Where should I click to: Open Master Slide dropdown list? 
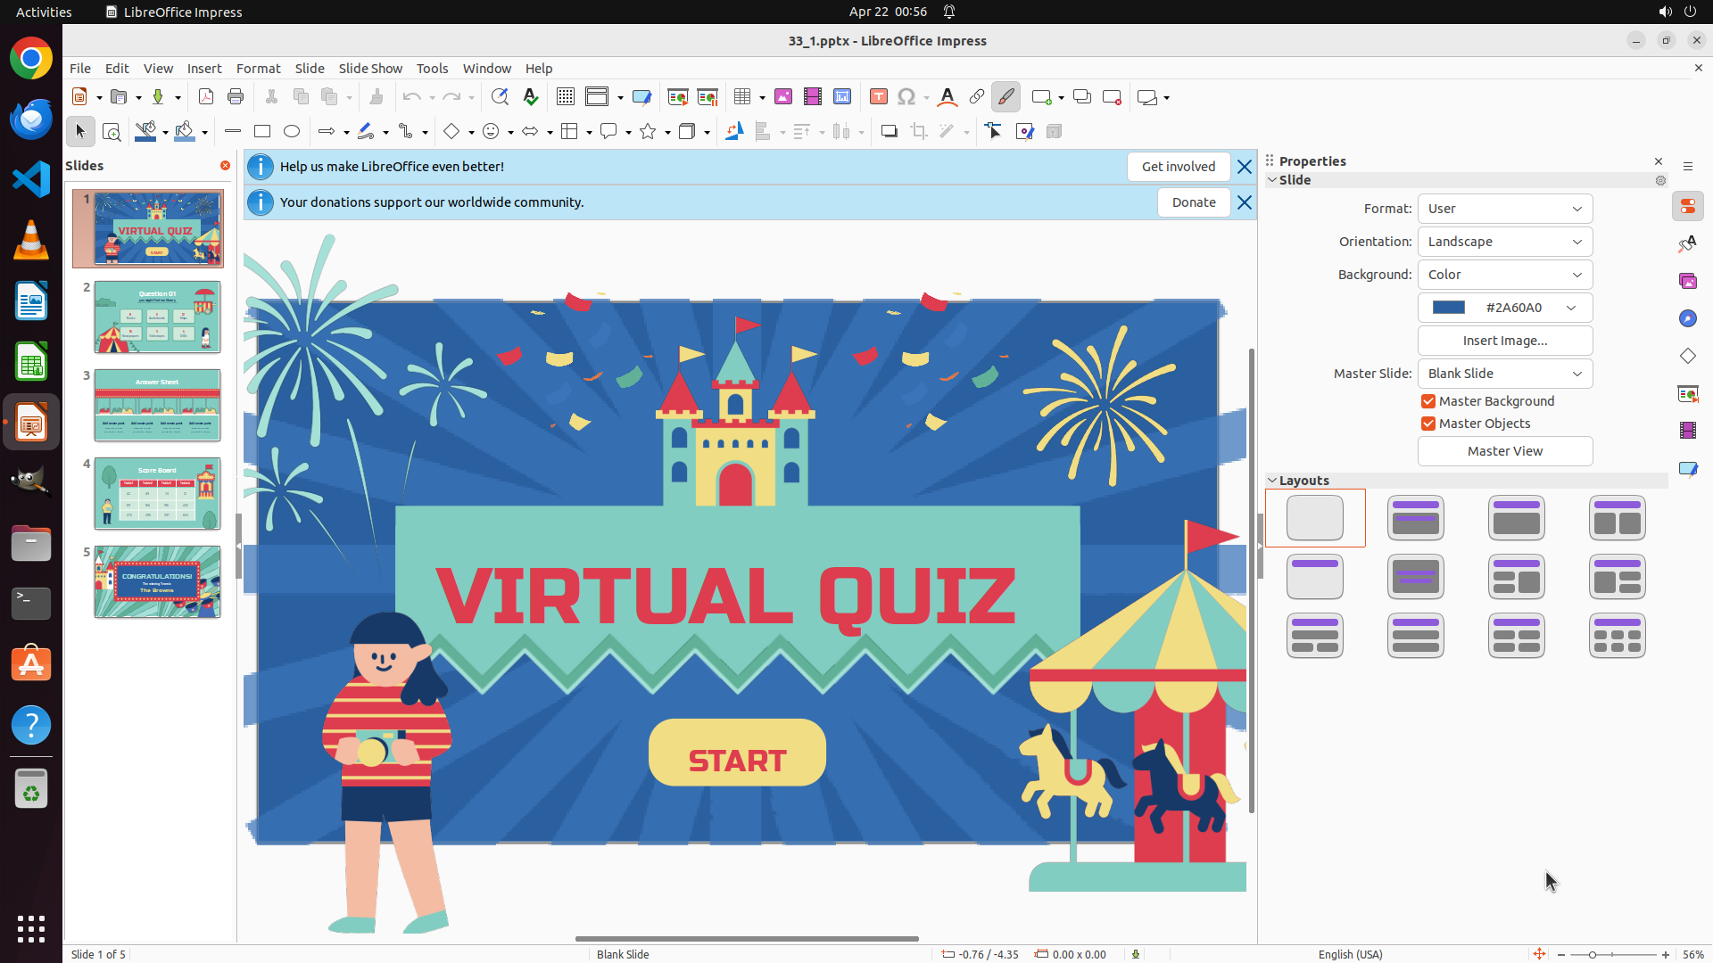(1504, 374)
